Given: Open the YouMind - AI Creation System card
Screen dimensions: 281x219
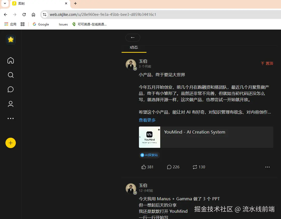Looking at the screenshot, I should pyautogui.click(x=206, y=137).
